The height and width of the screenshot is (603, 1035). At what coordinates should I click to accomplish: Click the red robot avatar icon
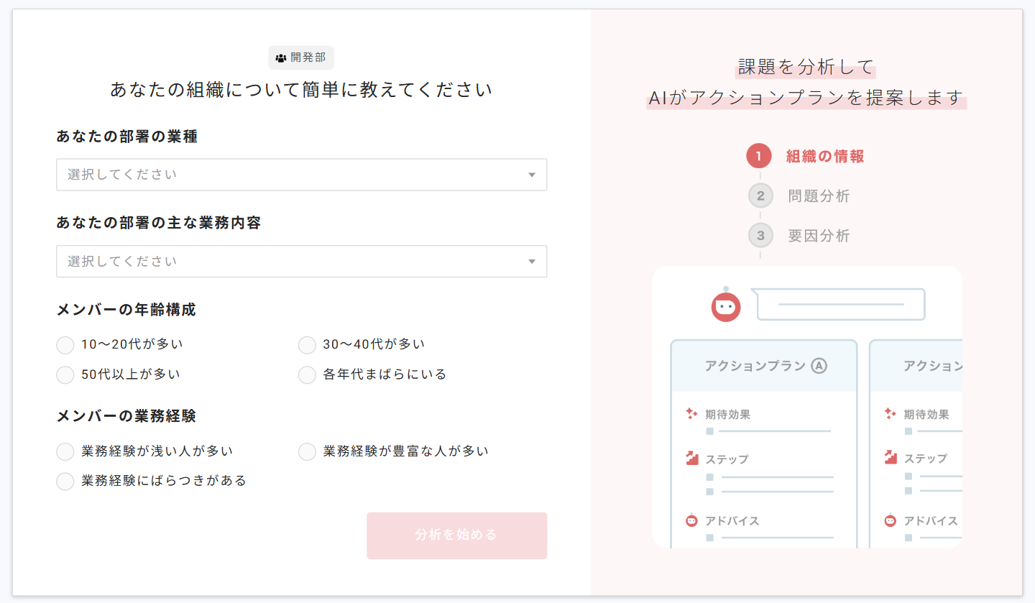(726, 306)
